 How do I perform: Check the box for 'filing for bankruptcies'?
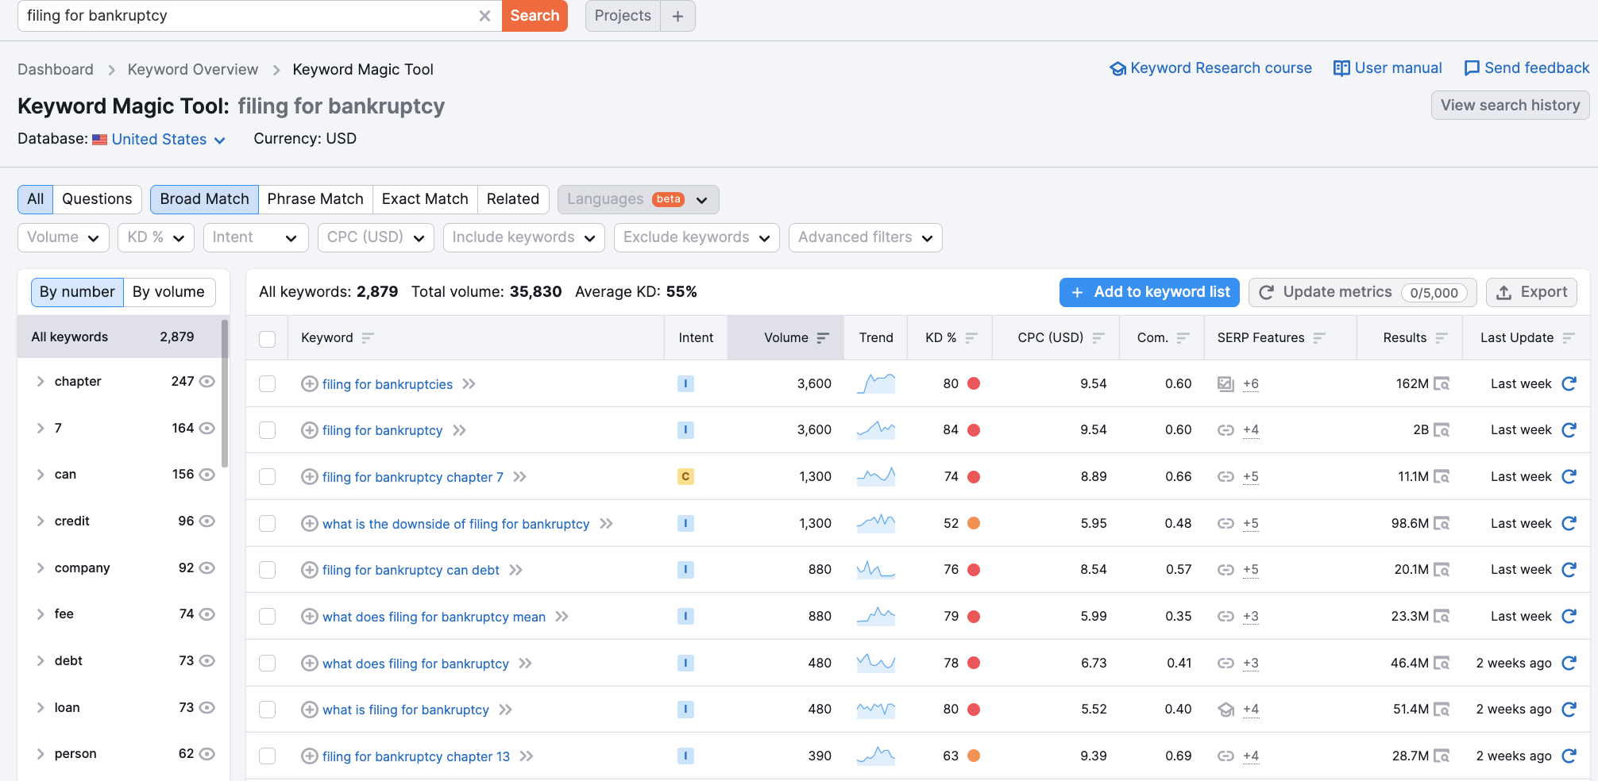[268, 384]
